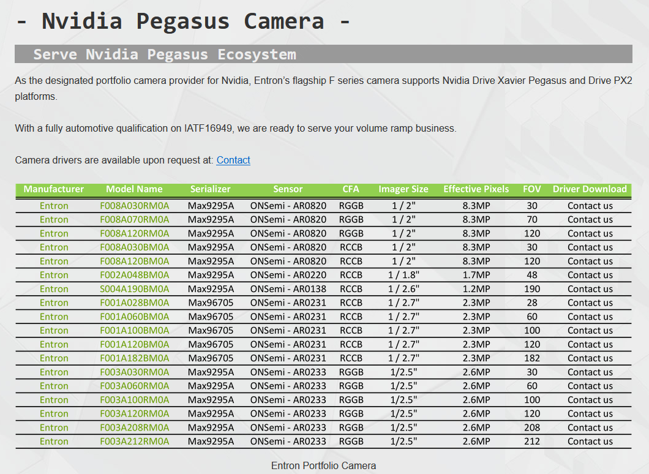The height and width of the screenshot is (474, 649).
Task: Click ONSemi - AR0220 sensor cell
Action: tap(288, 275)
